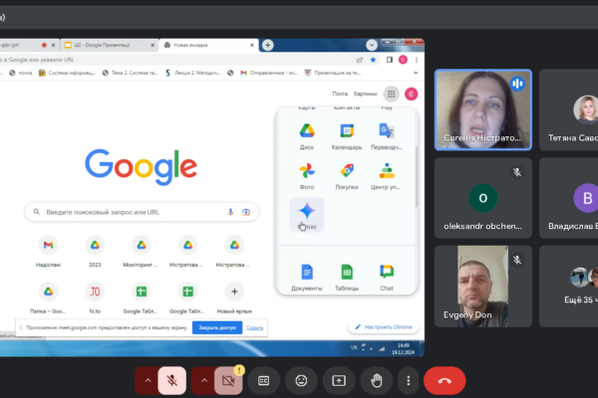The height and width of the screenshot is (398, 598).
Task: Close the Новая вкладка tab
Action: [x=252, y=45]
